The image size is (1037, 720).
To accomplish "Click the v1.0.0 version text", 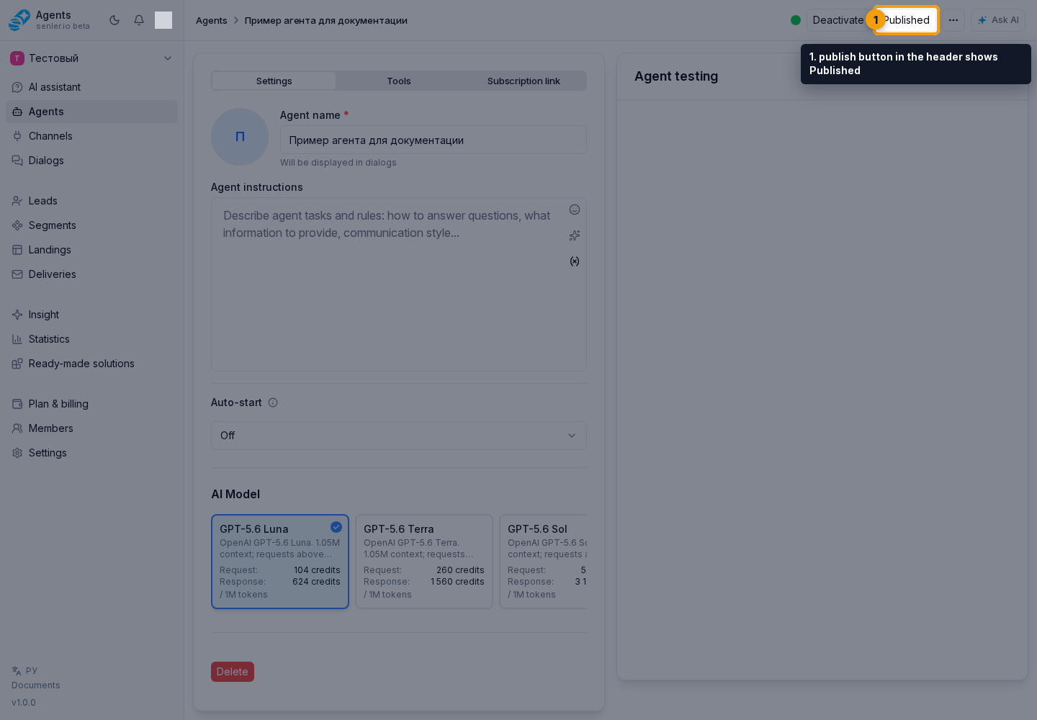I will click(24, 703).
